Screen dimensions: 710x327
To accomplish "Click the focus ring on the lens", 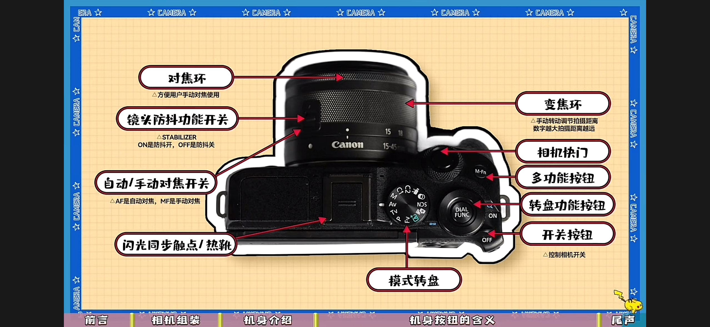I will (351, 77).
